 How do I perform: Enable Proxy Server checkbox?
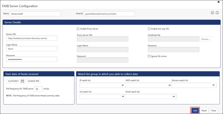pos(78,29)
